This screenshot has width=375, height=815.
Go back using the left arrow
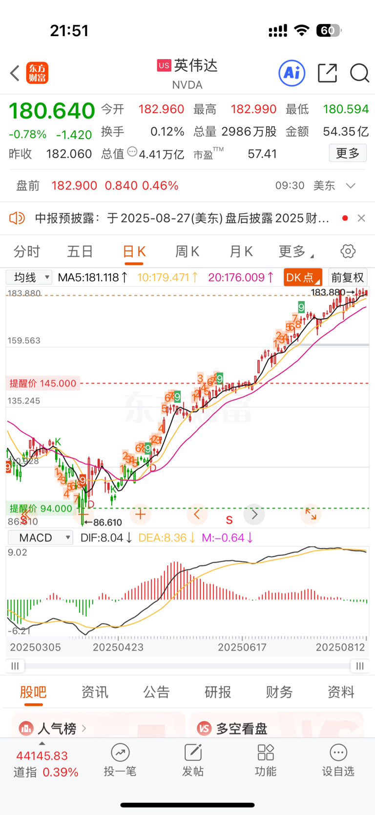click(15, 73)
